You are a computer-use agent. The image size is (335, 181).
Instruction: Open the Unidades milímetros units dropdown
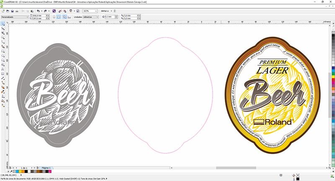[x=91, y=17]
